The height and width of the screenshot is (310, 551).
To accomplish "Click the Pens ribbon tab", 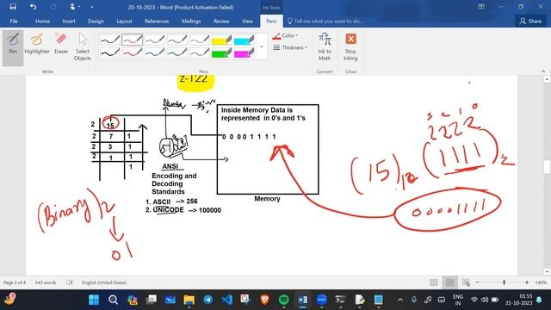I will (x=271, y=21).
